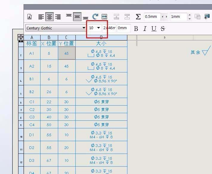Select column header D
The image size is (212, 174).
(x=101, y=37)
